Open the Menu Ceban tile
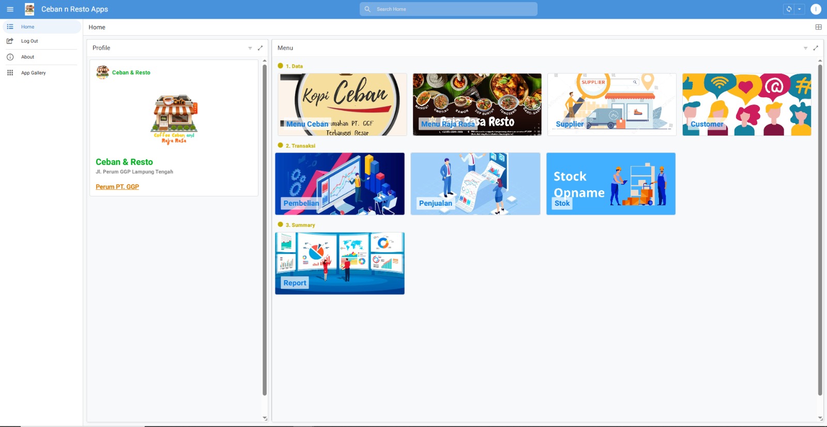827x427 pixels. coord(342,104)
